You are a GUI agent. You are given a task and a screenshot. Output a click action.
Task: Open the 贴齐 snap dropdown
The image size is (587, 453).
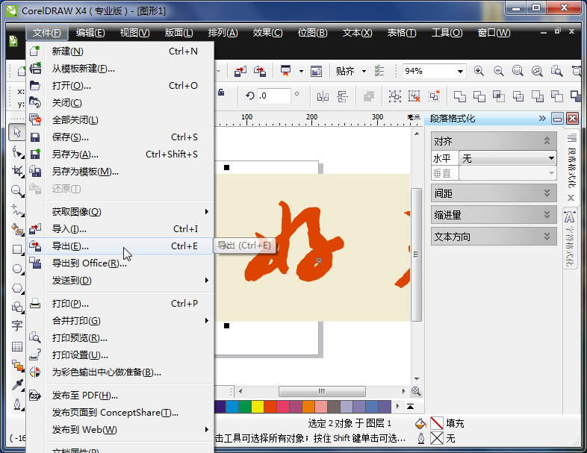[x=364, y=71]
